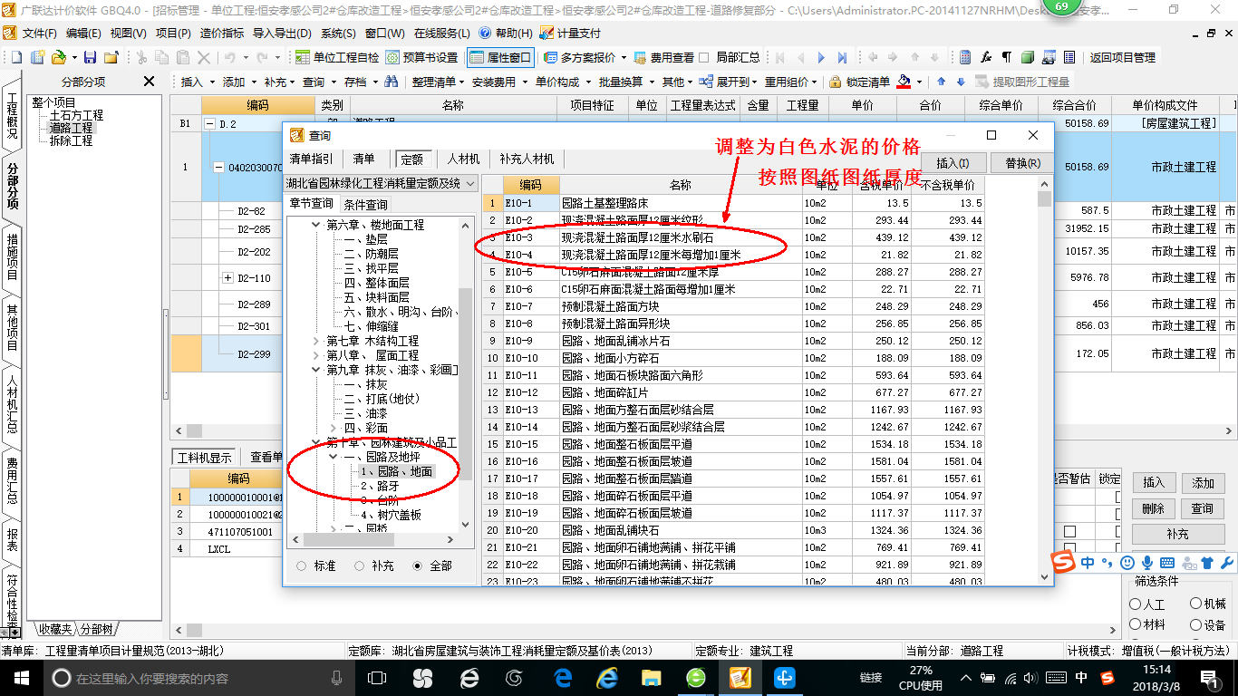Click the blue last-record arrow icon
Screen dimensions: 1238x696
tap(844, 57)
